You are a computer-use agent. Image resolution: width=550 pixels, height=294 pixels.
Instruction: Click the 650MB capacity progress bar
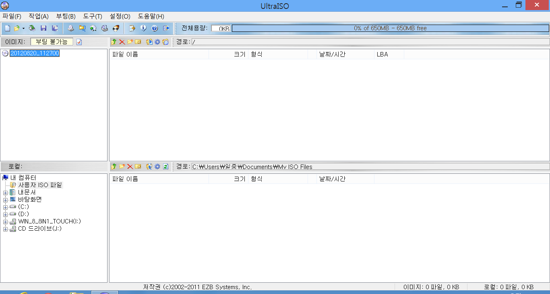click(x=391, y=28)
